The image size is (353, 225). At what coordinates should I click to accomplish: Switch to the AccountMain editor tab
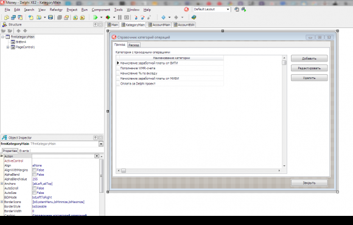click(x=159, y=25)
